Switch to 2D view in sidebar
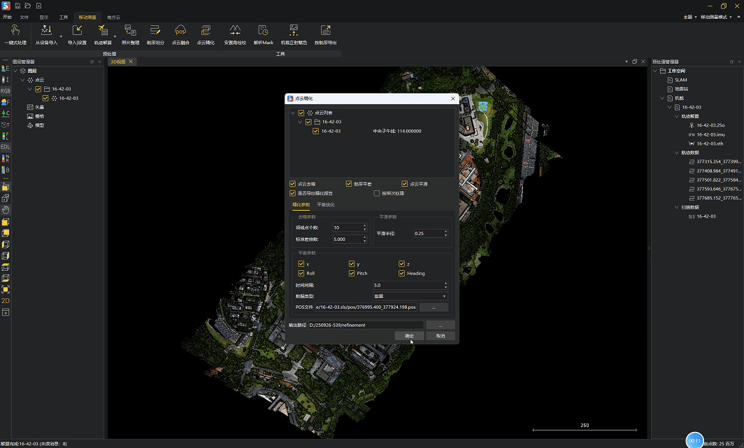This screenshot has width=744, height=448. click(x=6, y=300)
